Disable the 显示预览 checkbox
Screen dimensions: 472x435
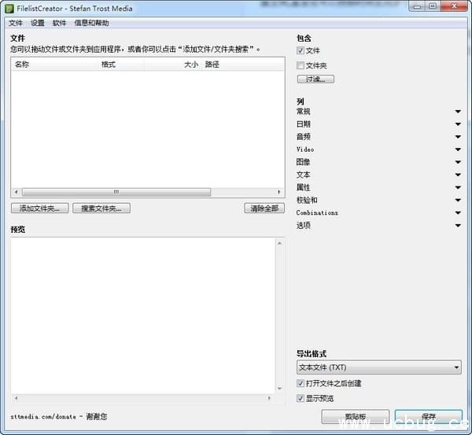(x=301, y=398)
